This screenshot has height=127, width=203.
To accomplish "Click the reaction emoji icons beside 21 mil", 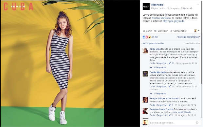I will click(x=147, y=37).
